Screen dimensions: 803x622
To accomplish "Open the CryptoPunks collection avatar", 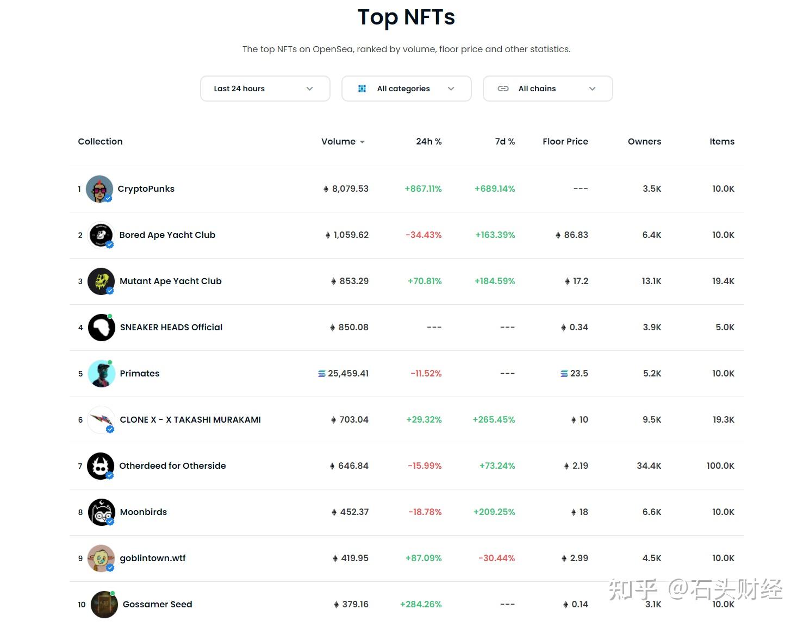I will (99, 189).
